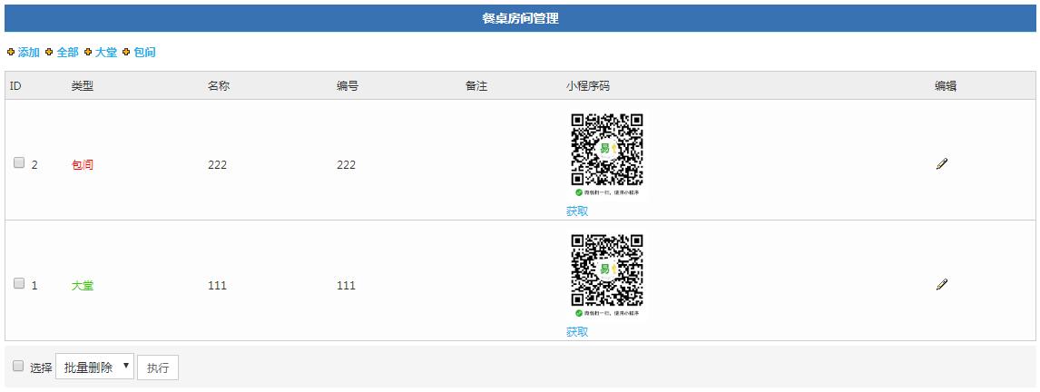
Task: Click the 小程序码 column header
Action: 588,85
